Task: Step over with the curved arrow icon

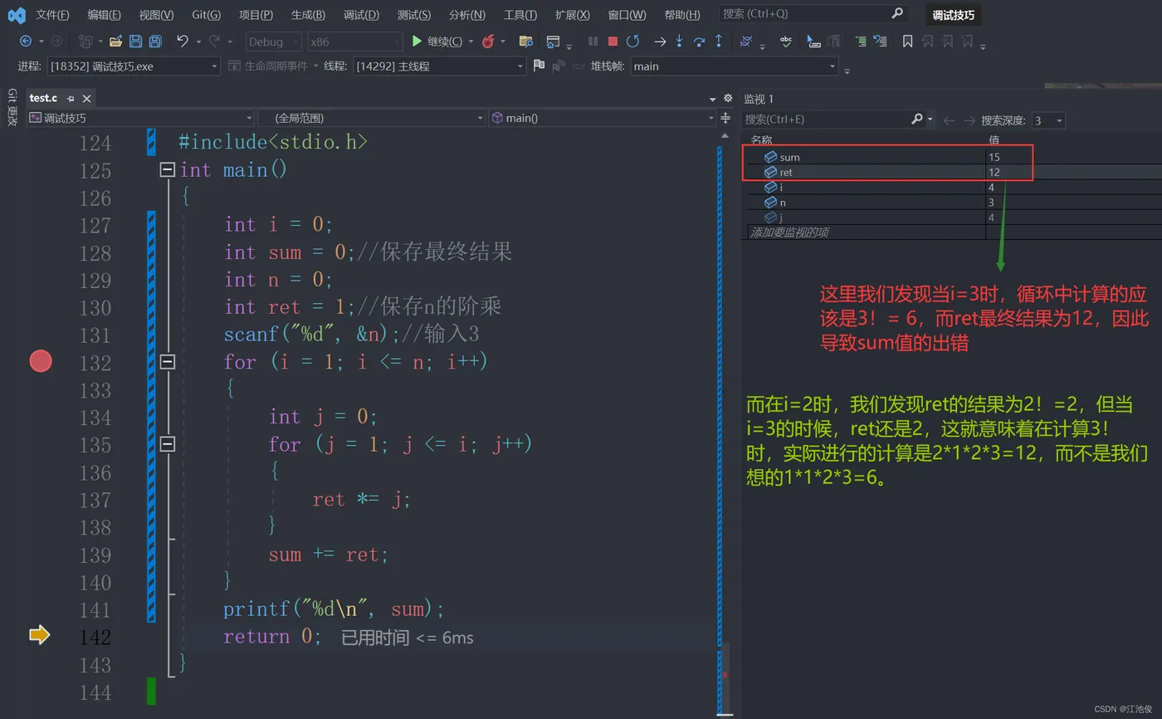Action: click(x=699, y=41)
